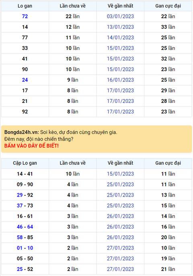The width and height of the screenshot is (193, 276).
Task: Open the date link in row 37 - 73
Action: coord(120,205)
